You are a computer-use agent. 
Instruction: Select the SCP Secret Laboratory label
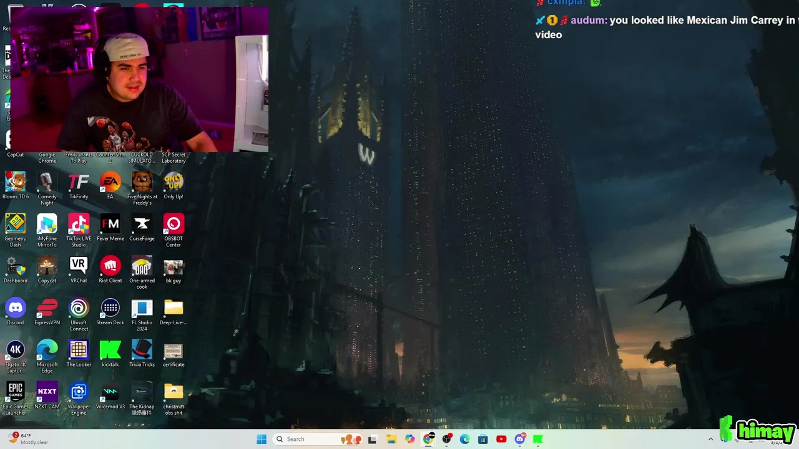coord(174,158)
